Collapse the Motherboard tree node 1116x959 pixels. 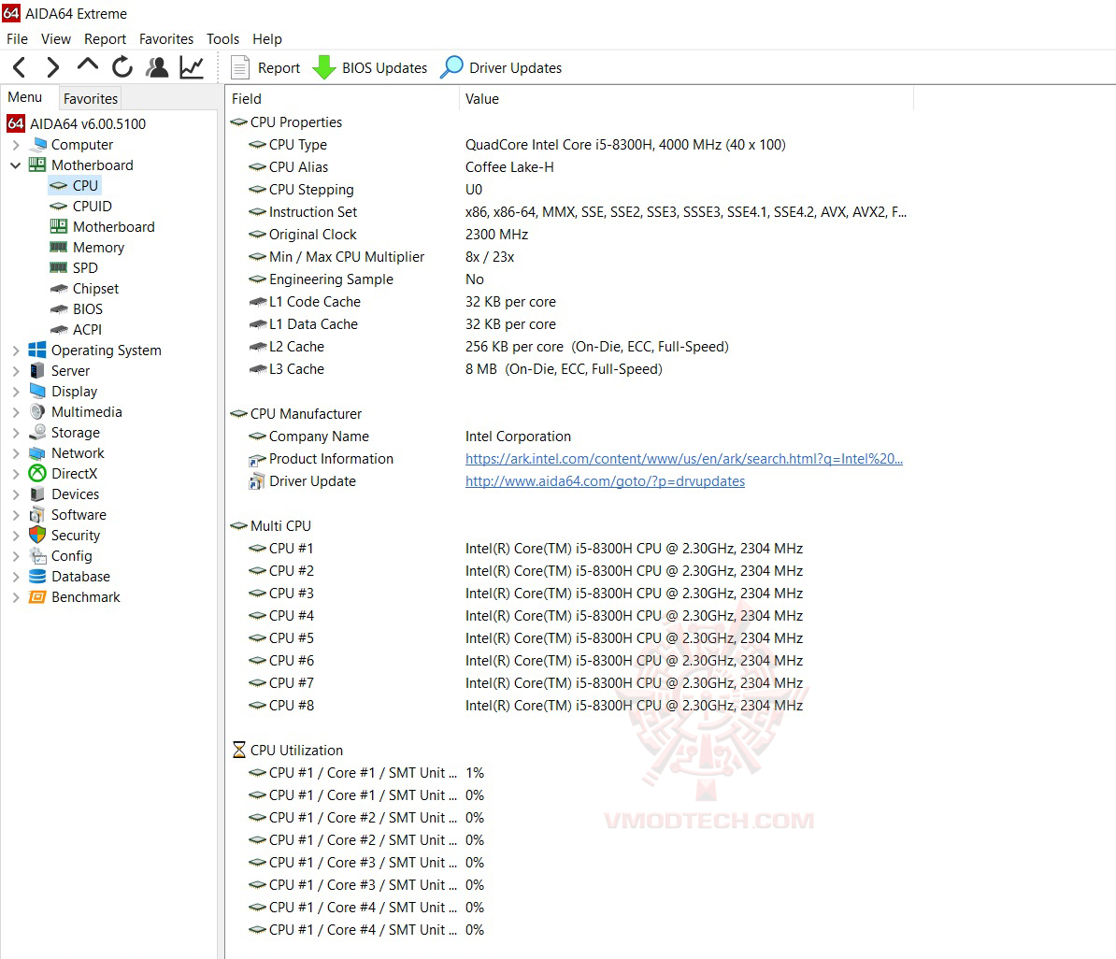pos(16,165)
